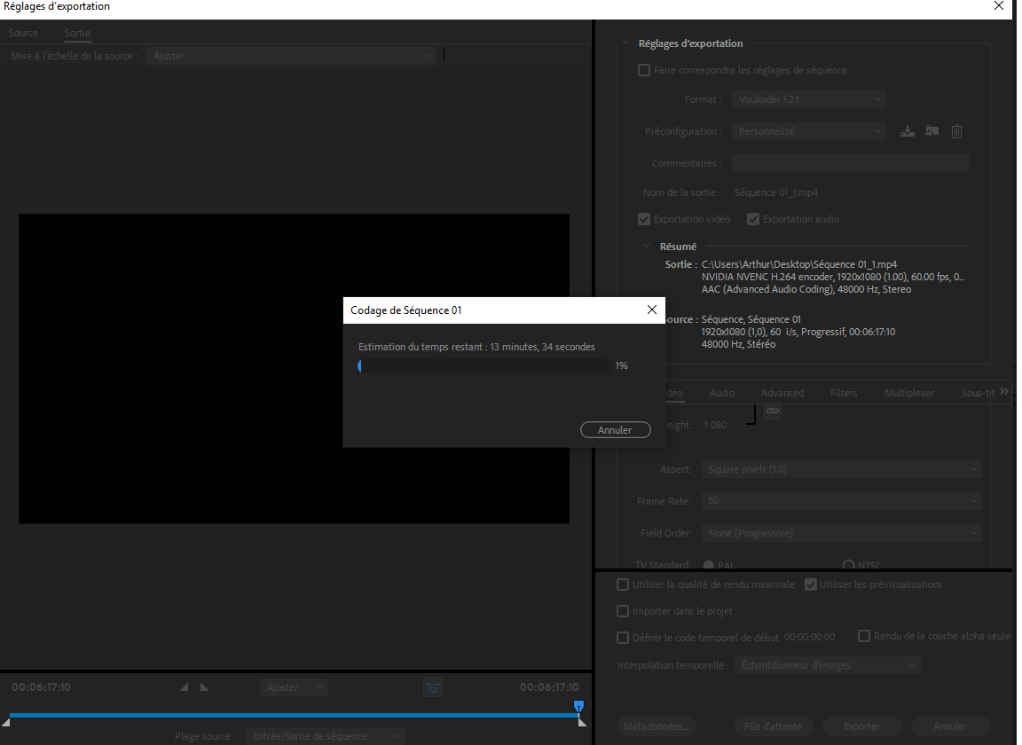Image resolution: width=1022 pixels, height=745 pixels.
Task: Click the delete preset trash icon
Action: (x=956, y=131)
